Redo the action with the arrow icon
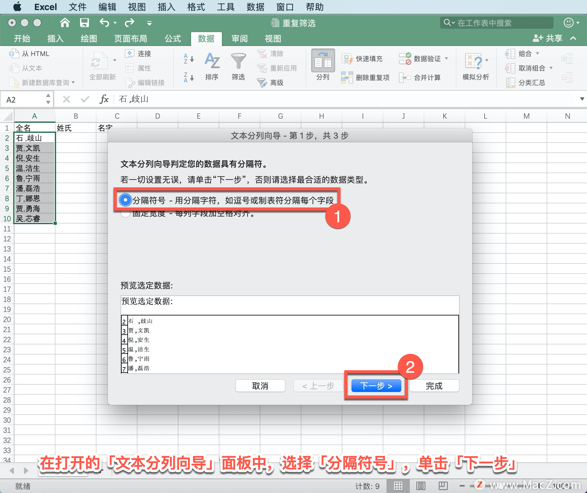 130,23
